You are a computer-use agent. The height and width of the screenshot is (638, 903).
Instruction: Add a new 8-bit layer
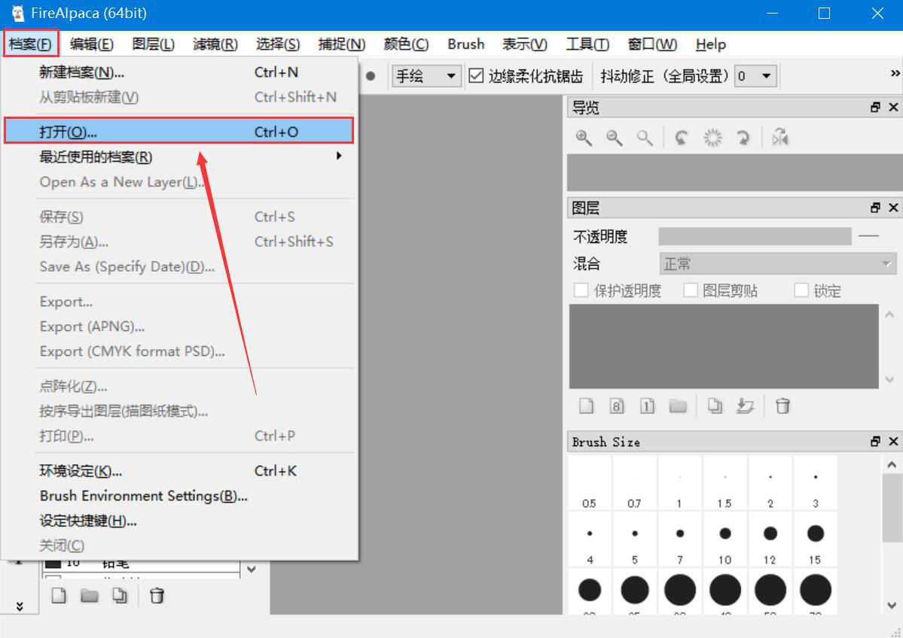(x=617, y=406)
